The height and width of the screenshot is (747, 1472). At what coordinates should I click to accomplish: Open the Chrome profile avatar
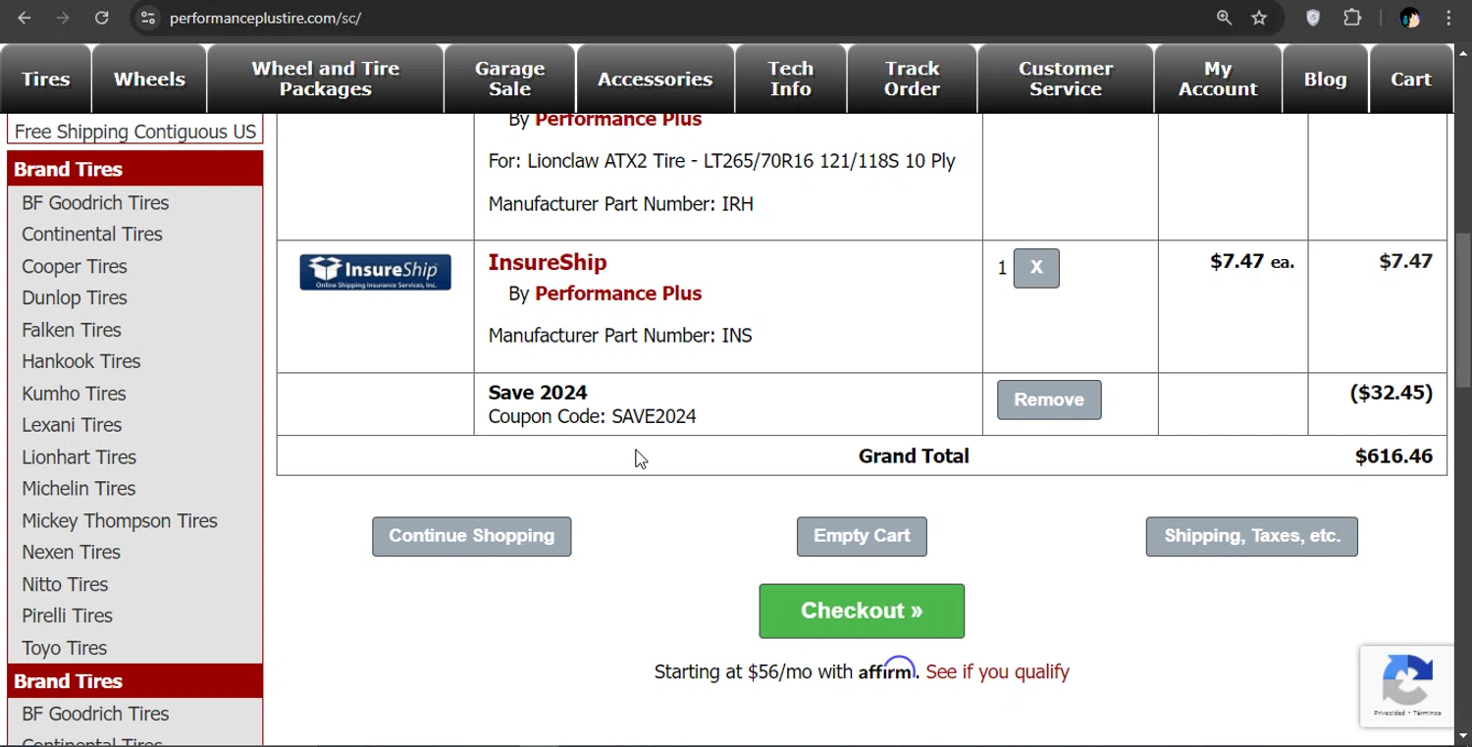1410,18
